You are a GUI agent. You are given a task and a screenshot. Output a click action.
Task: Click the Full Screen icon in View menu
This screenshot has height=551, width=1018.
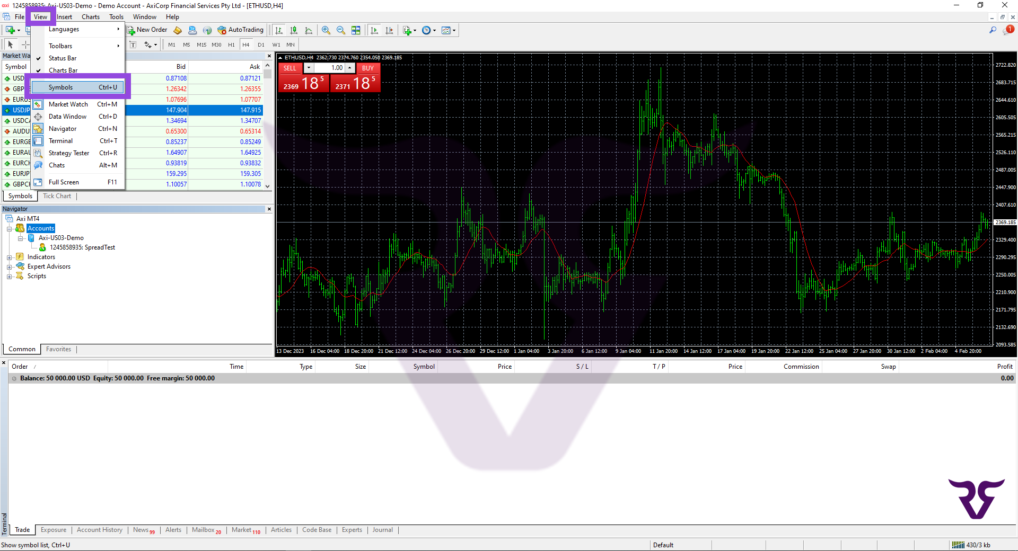(x=38, y=182)
